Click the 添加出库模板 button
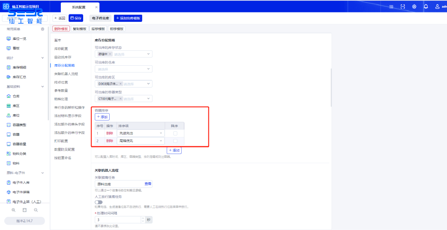The width and height of the screenshot is (447, 230). click(x=128, y=18)
